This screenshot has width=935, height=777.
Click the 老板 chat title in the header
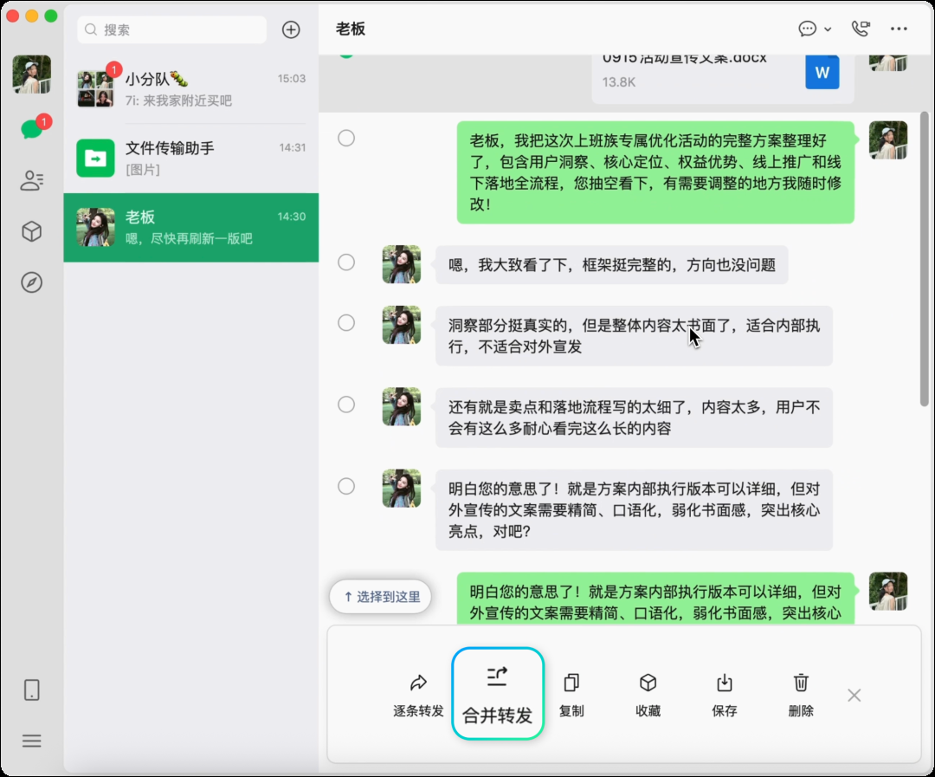tap(351, 29)
